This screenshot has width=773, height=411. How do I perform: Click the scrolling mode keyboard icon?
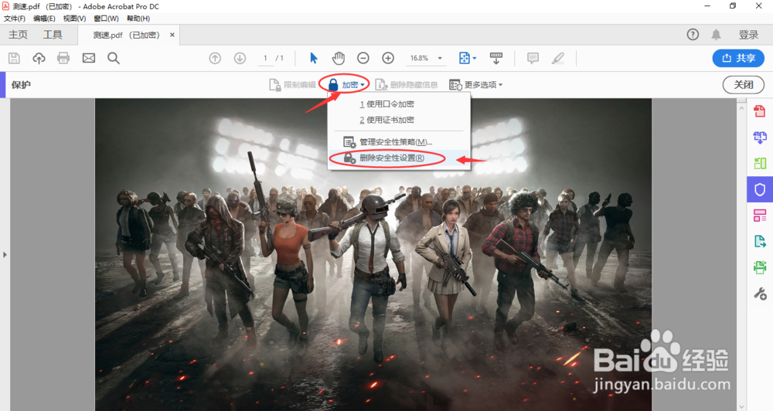(496, 58)
